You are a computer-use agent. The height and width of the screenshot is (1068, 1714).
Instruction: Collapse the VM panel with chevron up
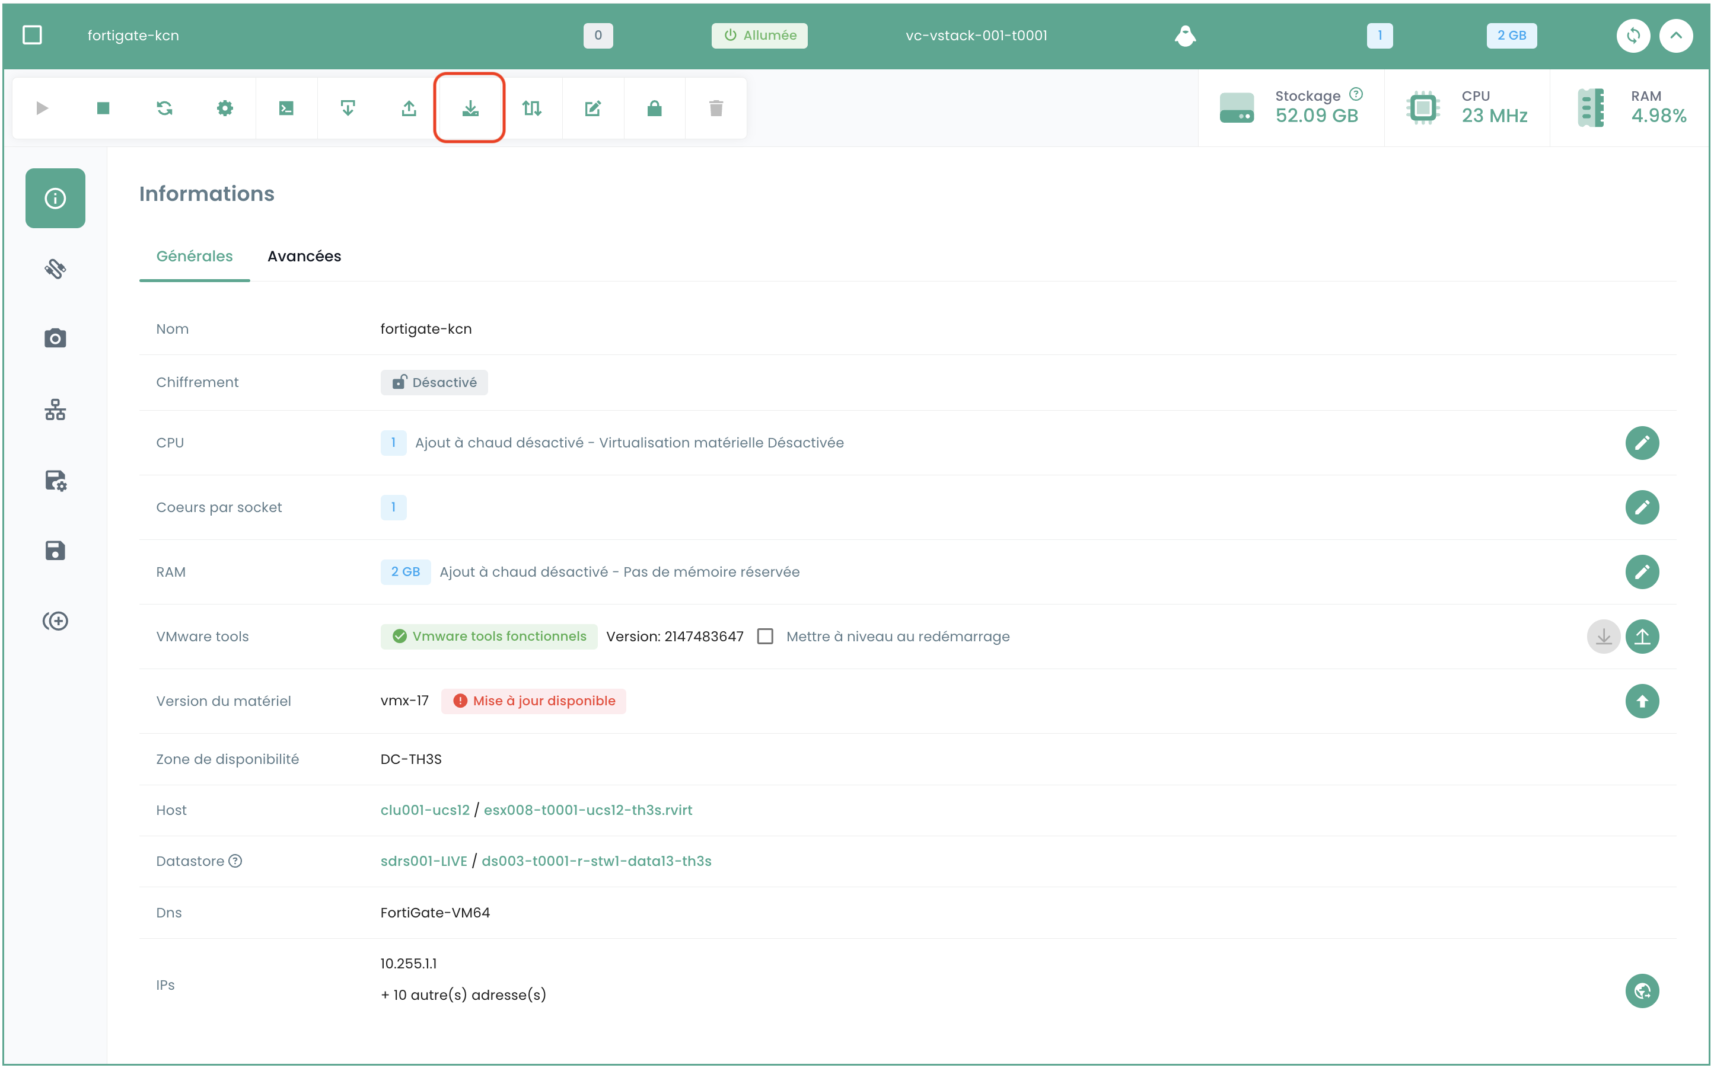[x=1675, y=36]
